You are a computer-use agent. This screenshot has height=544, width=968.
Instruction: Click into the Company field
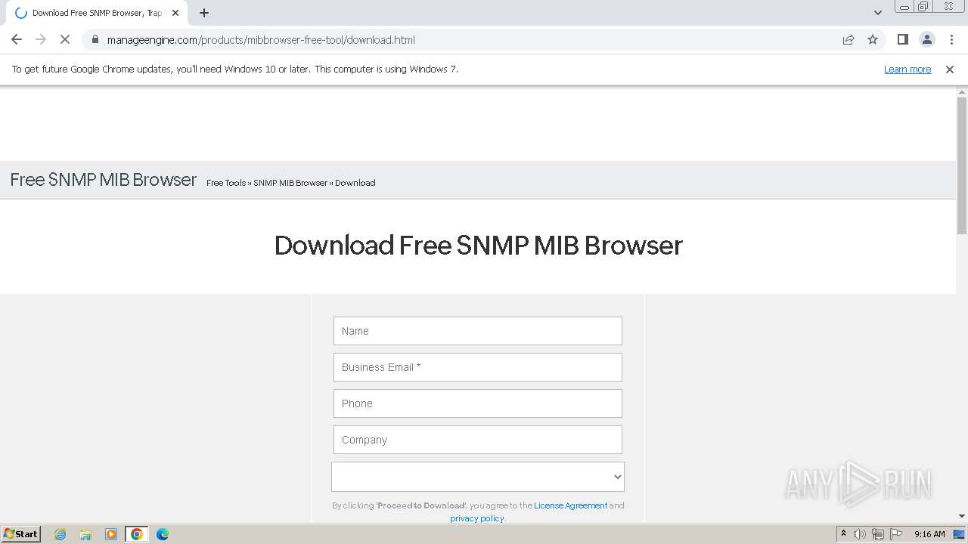point(478,440)
